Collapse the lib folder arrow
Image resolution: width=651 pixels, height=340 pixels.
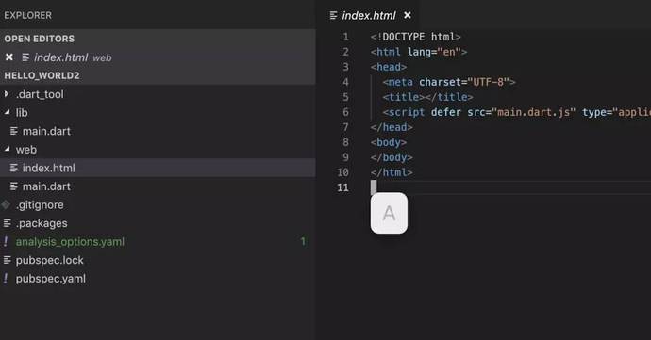point(7,112)
